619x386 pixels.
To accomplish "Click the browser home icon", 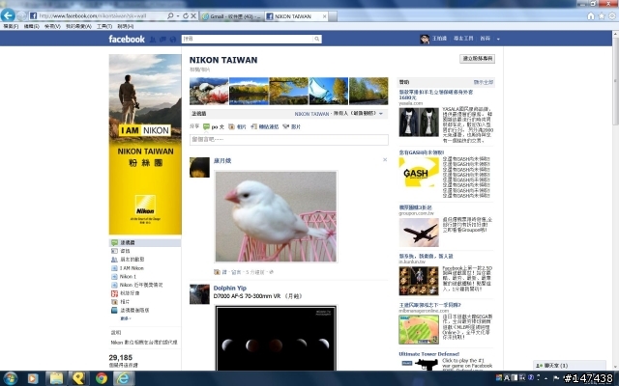I will (591, 16).
